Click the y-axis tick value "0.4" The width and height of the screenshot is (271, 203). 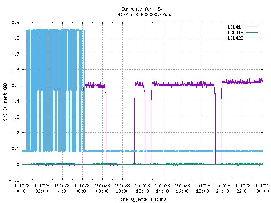15,101
